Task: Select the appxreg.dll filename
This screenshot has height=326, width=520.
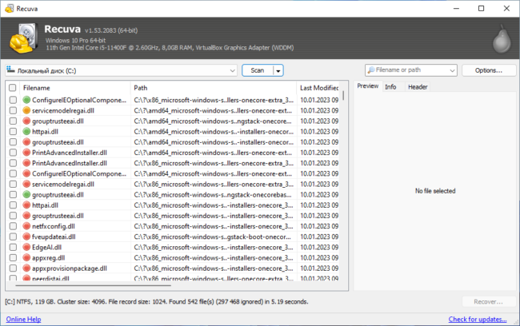Action: coord(49,258)
